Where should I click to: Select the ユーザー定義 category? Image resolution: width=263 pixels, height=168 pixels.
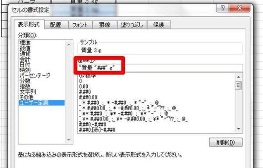click(x=42, y=103)
